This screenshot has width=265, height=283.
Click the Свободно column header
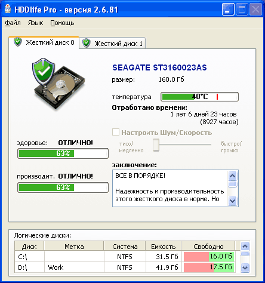208,247
